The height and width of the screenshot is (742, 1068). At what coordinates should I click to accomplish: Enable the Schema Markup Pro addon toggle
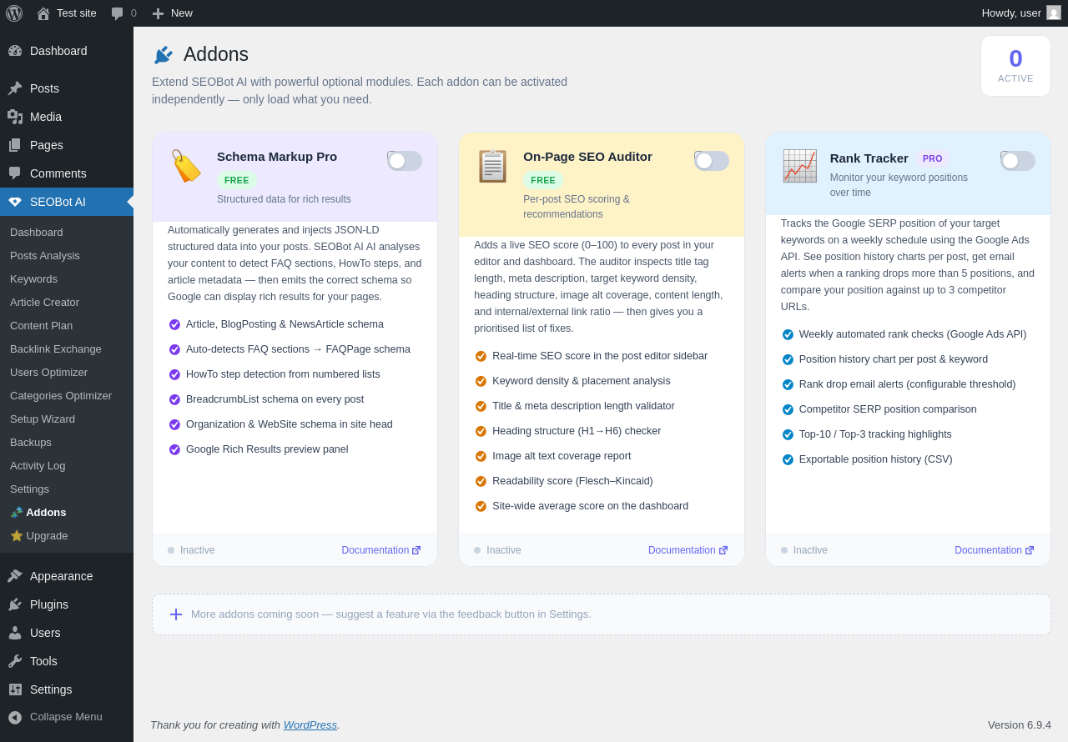click(405, 161)
